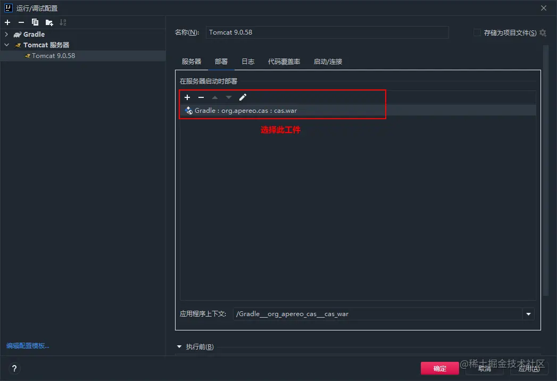Open the 日志 tab
Image resolution: width=557 pixels, height=381 pixels.
[248, 62]
